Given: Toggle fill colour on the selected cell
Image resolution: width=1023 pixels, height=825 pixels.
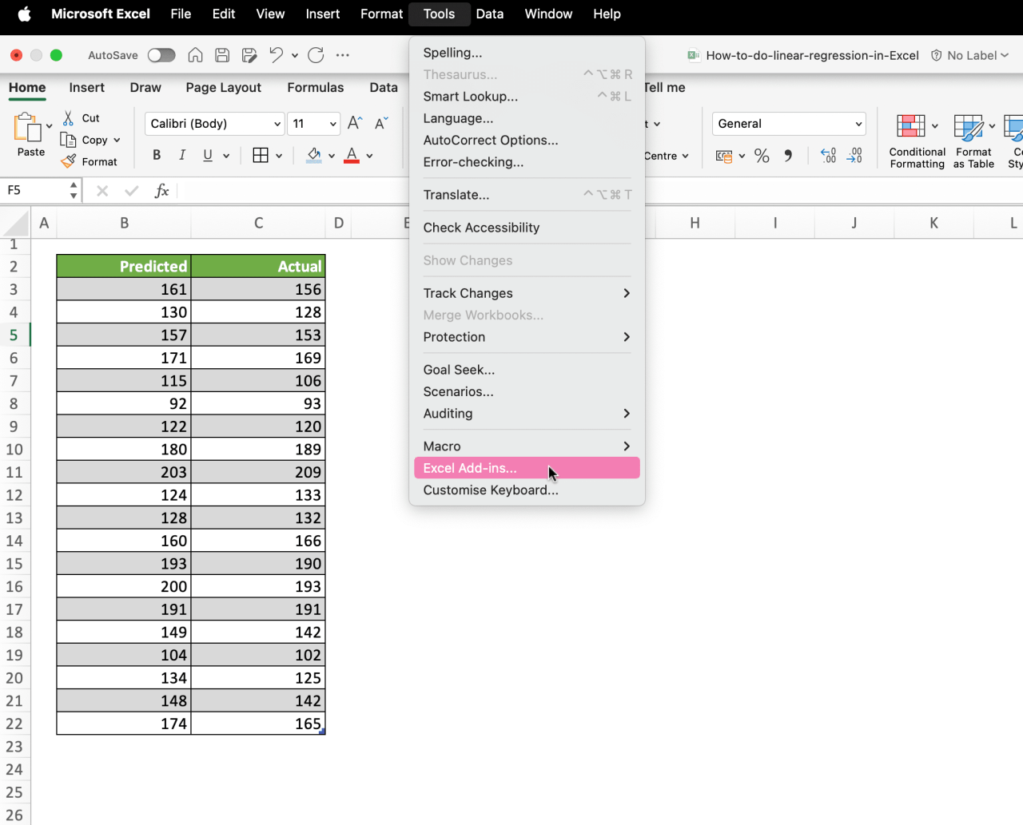Looking at the screenshot, I should click(315, 154).
